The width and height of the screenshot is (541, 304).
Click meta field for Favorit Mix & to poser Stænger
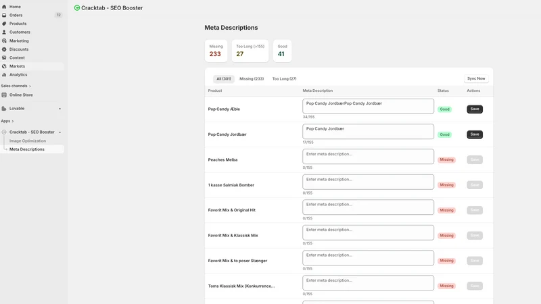(x=368, y=258)
